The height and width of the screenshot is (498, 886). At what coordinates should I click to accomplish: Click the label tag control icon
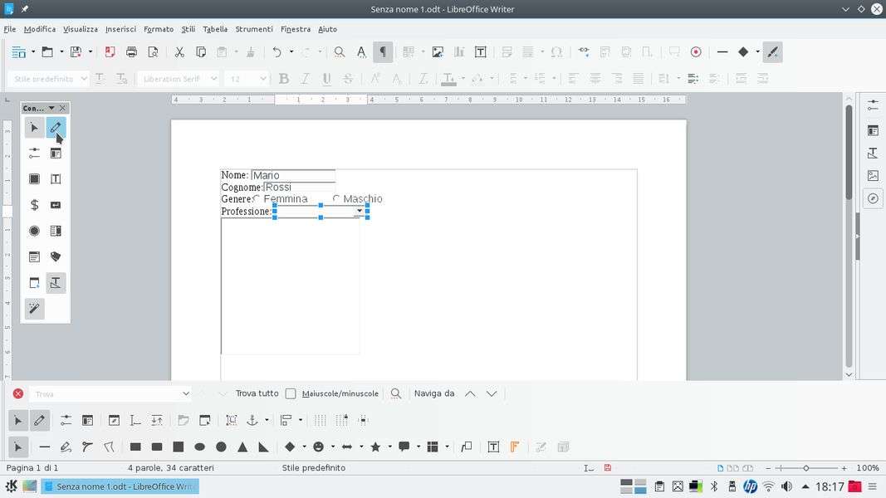pos(56,257)
